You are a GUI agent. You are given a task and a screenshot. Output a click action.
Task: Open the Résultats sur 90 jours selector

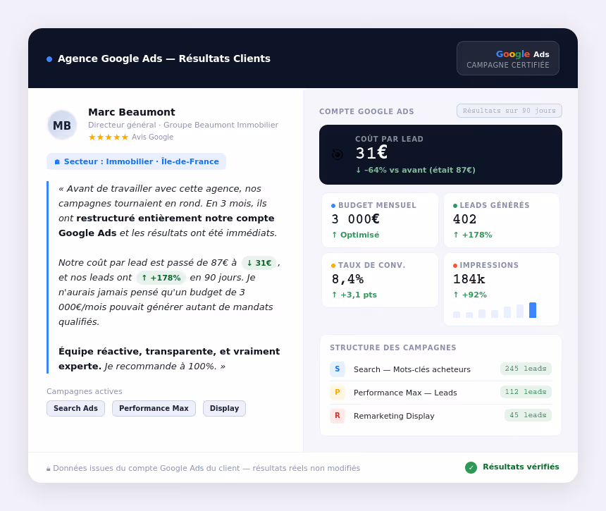(x=509, y=111)
